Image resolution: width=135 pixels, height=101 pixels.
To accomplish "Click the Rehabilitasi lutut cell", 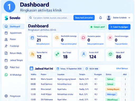I will point(64,84).
